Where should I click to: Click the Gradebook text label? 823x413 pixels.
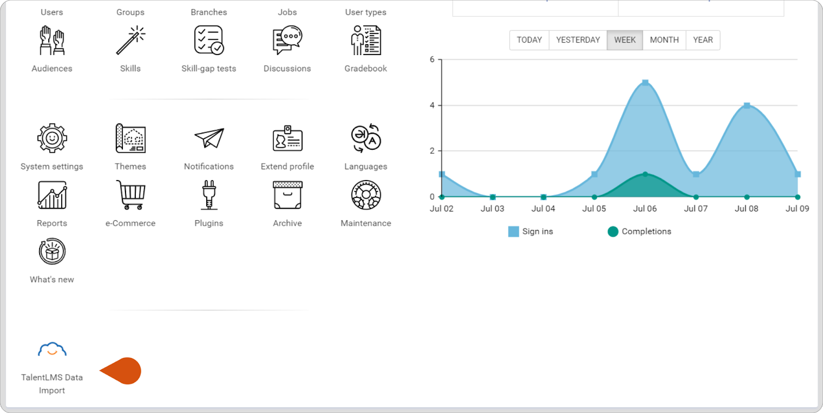(x=366, y=68)
